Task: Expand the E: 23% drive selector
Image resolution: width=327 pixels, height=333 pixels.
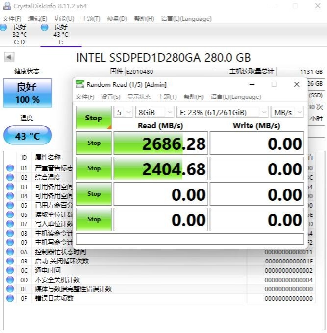Action: [x=222, y=112]
